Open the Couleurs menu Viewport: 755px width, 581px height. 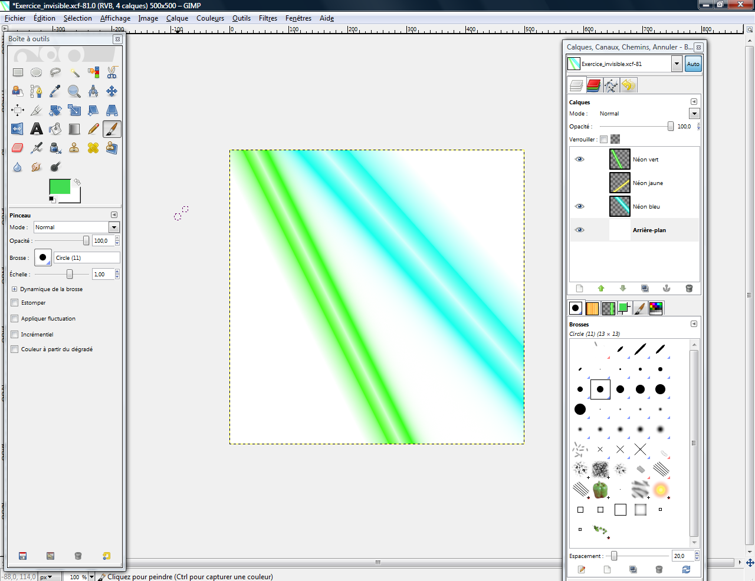click(x=210, y=18)
